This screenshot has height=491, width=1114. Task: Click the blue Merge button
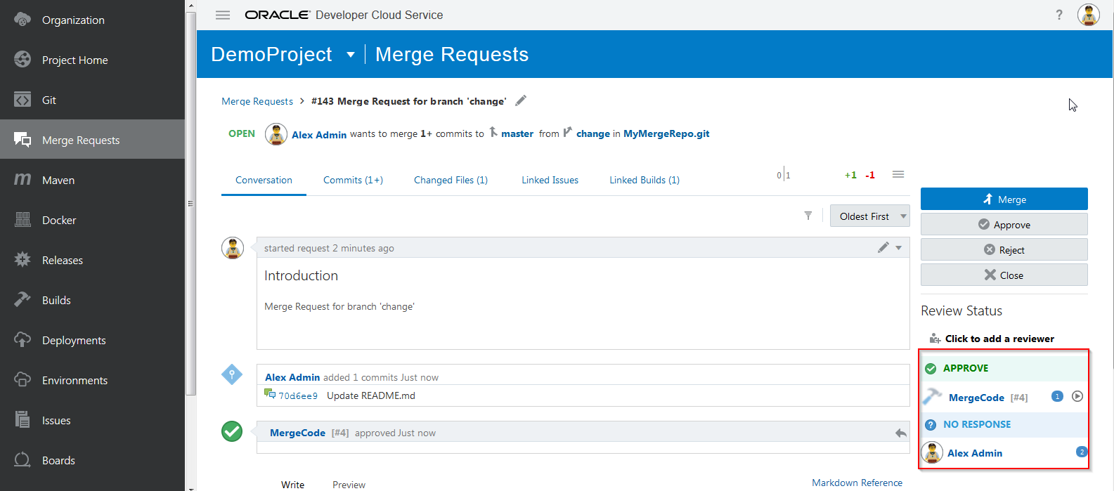(1004, 199)
